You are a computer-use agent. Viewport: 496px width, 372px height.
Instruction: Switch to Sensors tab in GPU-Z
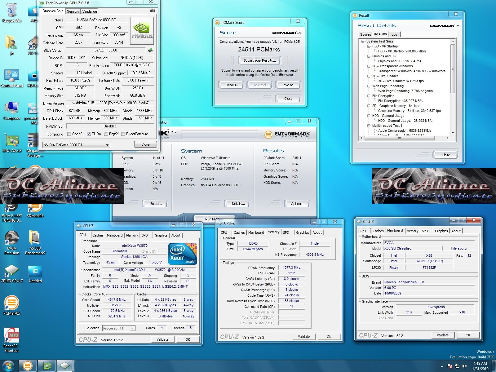click(73, 11)
